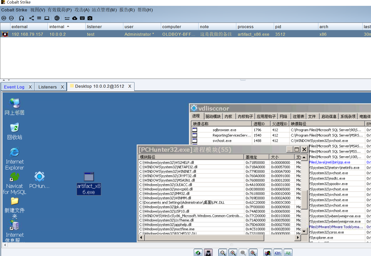Click the globe icon in toolbar
Screen dimensions: 371x256
tap(57, 18)
